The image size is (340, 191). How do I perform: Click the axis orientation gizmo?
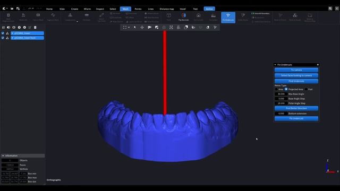[331, 166]
